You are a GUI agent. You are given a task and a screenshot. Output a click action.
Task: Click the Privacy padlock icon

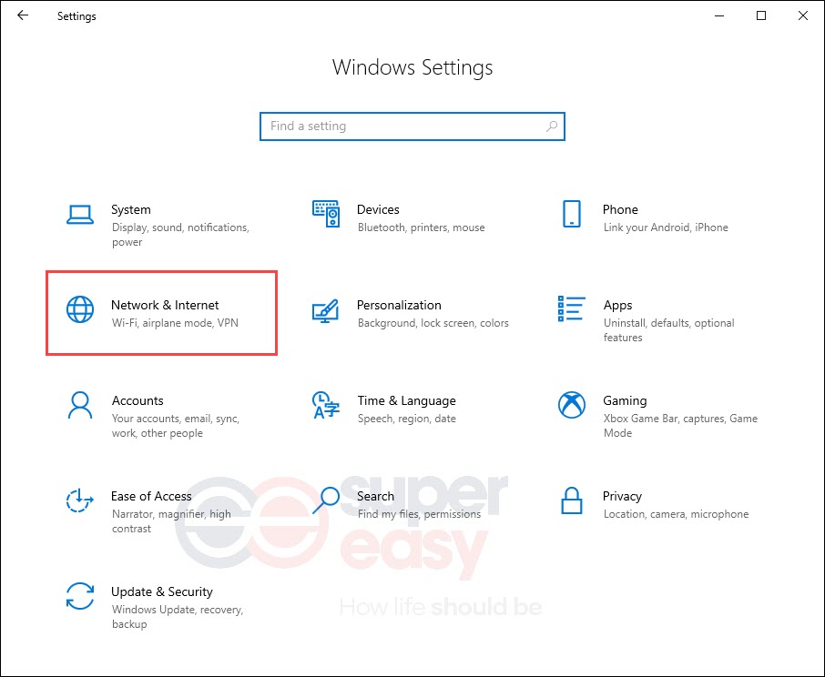(571, 500)
